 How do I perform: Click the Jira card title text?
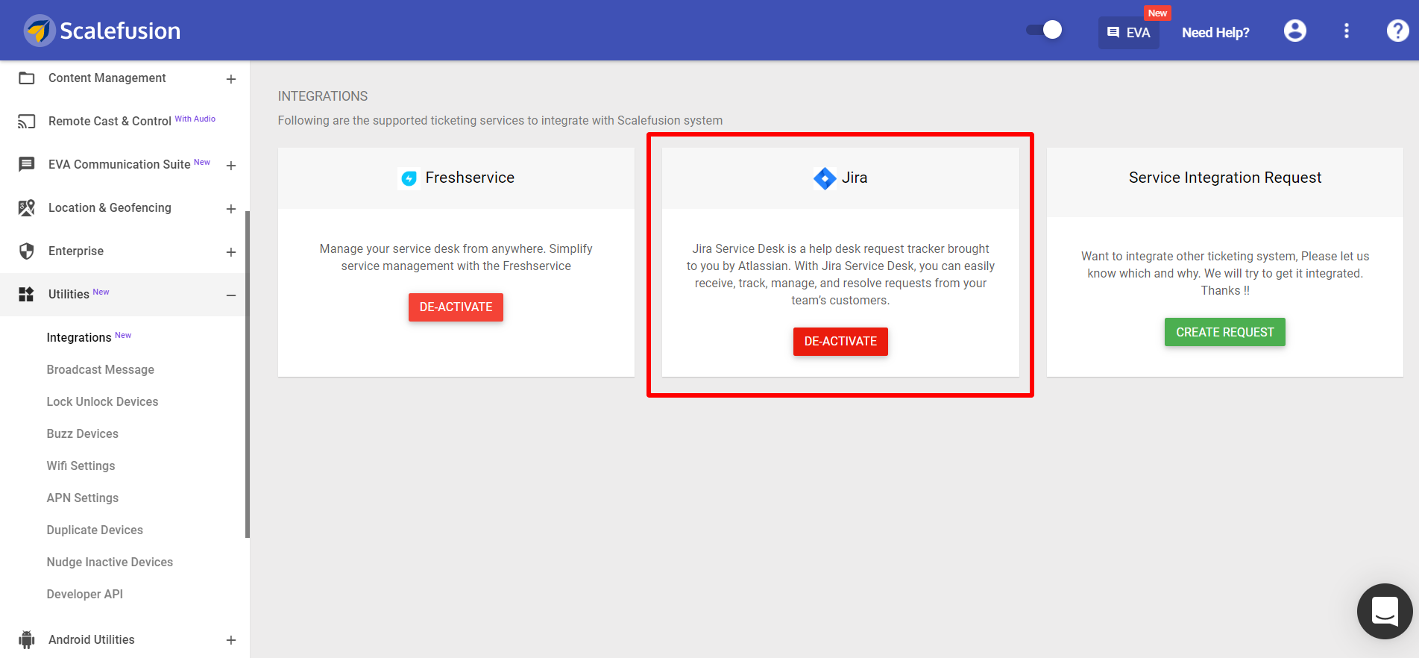(x=855, y=178)
